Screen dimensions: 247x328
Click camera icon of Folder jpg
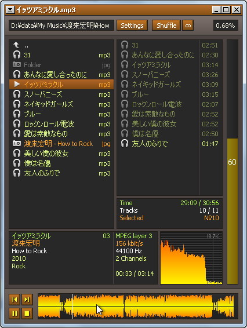(17, 65)
